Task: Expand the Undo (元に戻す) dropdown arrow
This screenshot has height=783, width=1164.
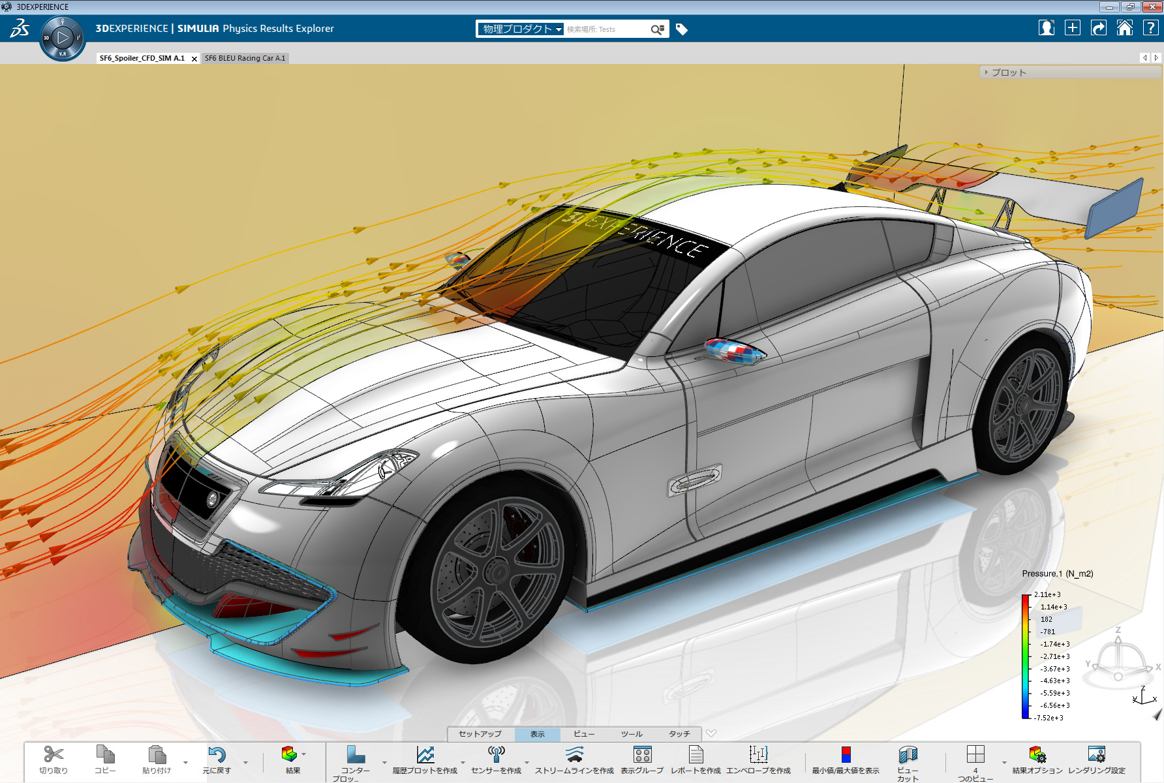Action: pyautogui.click(x=246, y=762)
